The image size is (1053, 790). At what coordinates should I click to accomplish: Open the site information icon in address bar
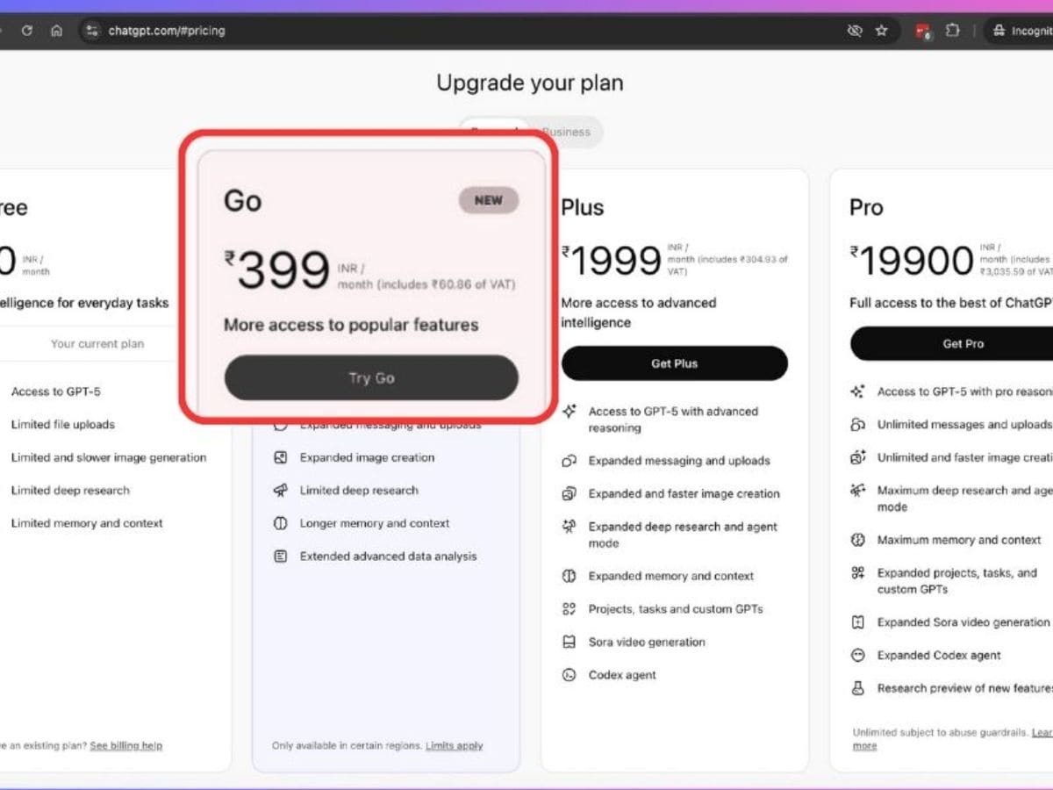(x=91, y=31)
